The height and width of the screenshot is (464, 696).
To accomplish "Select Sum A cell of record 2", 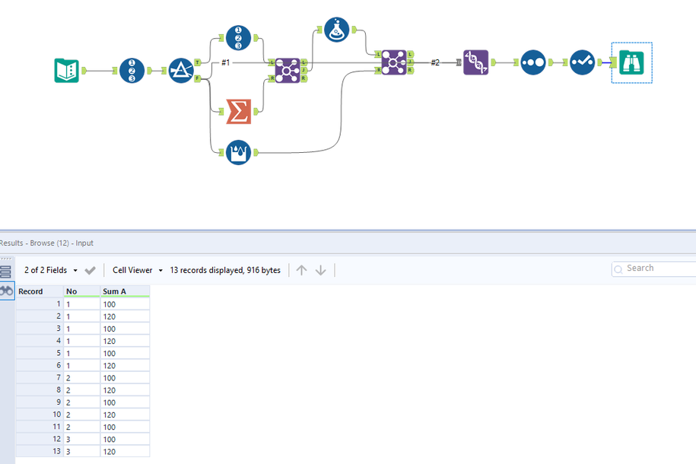I will click(126, 316).
